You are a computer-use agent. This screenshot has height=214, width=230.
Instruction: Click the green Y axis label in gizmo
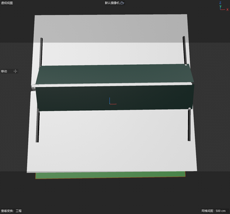click(x=220, y=7)
